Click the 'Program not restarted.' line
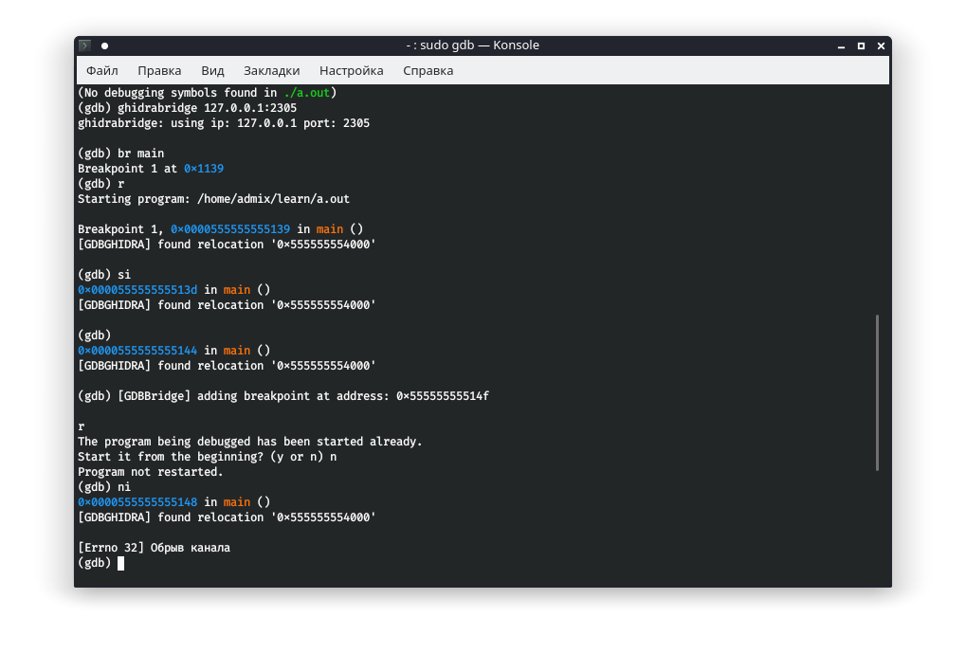Viewport: 966px width, 671px height. click(x=151, y=472)
